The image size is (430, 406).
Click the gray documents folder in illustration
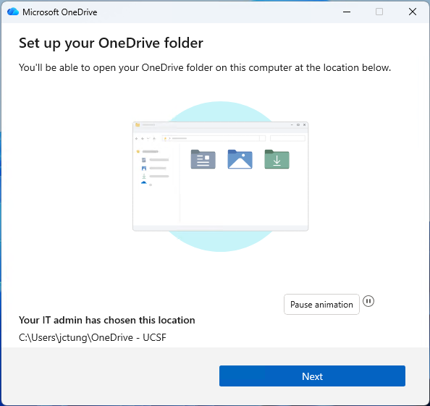pyautogui.click(x=203, y=159)
